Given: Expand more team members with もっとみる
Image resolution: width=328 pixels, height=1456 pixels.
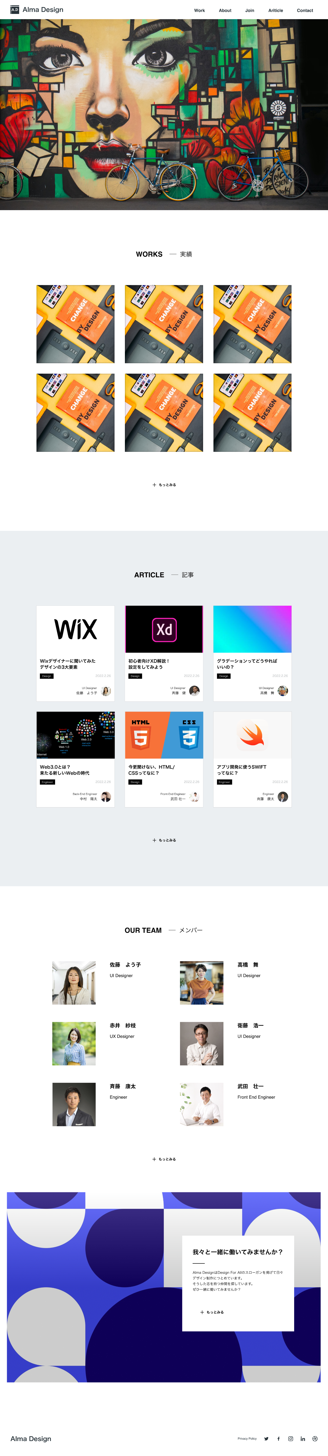Looking at the screenshot, I should pyautogui.click(x=164, y=1159).
